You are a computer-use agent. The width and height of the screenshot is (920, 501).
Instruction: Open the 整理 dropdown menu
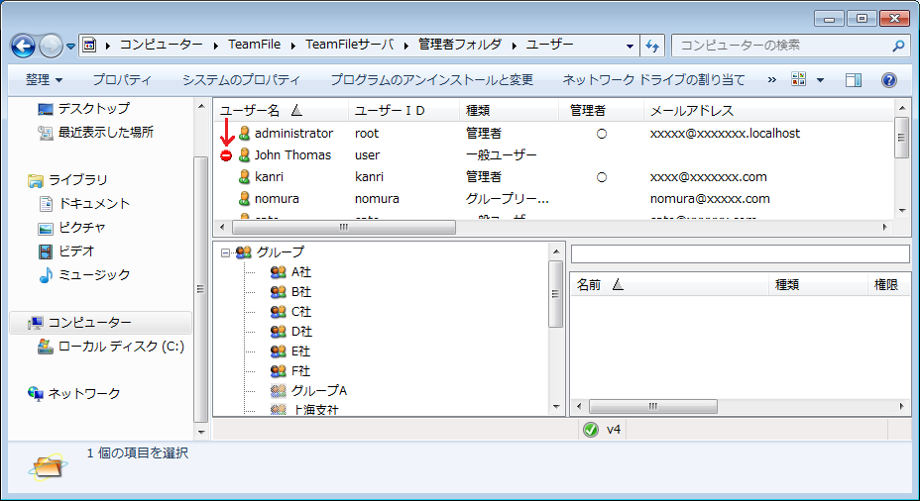45,80
